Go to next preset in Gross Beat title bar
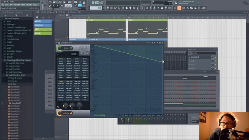This screenshot has height=140, width=249. 154,43
